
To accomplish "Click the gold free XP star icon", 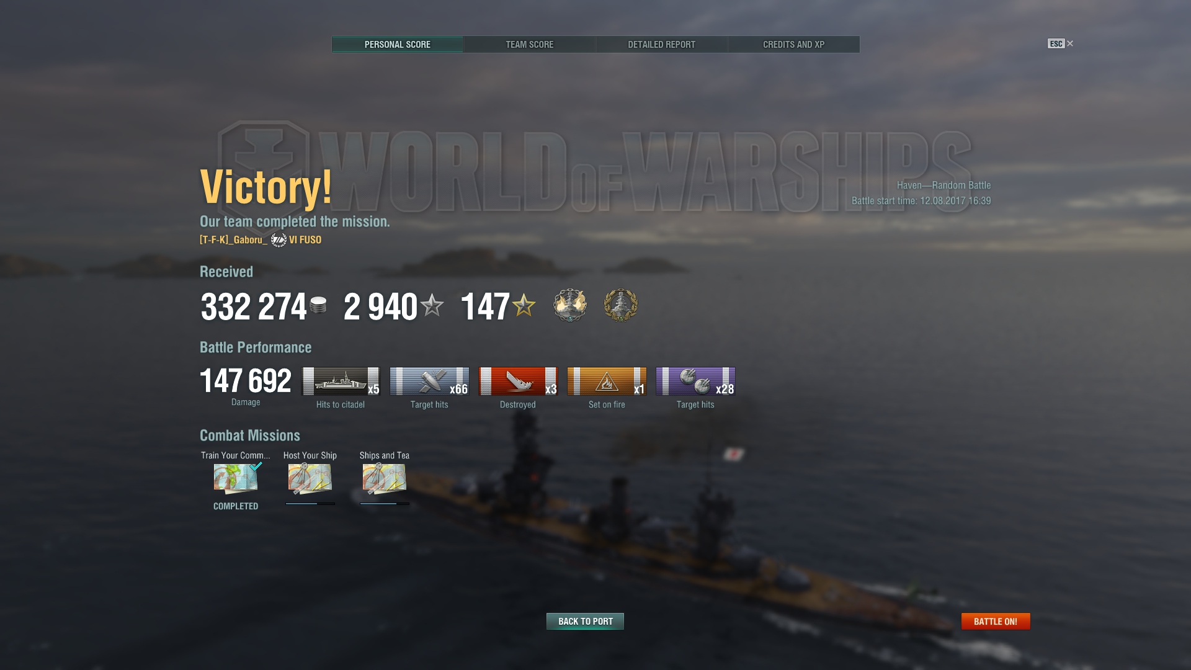I will [524, 305].
